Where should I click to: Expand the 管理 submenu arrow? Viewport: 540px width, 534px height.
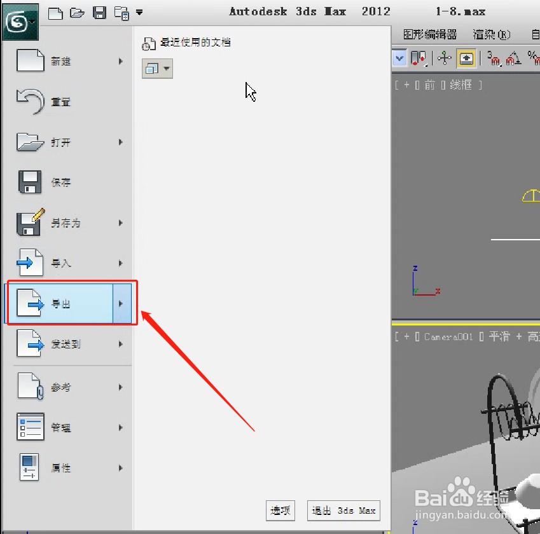tap(121, 428)
